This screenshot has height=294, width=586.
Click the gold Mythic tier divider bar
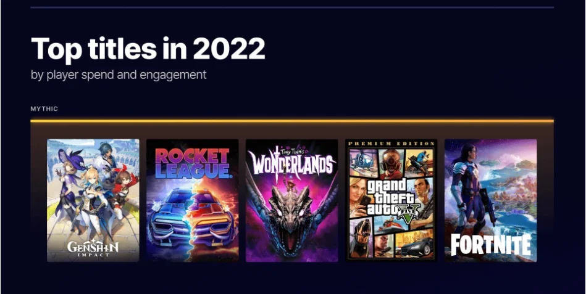click(292, 121)
